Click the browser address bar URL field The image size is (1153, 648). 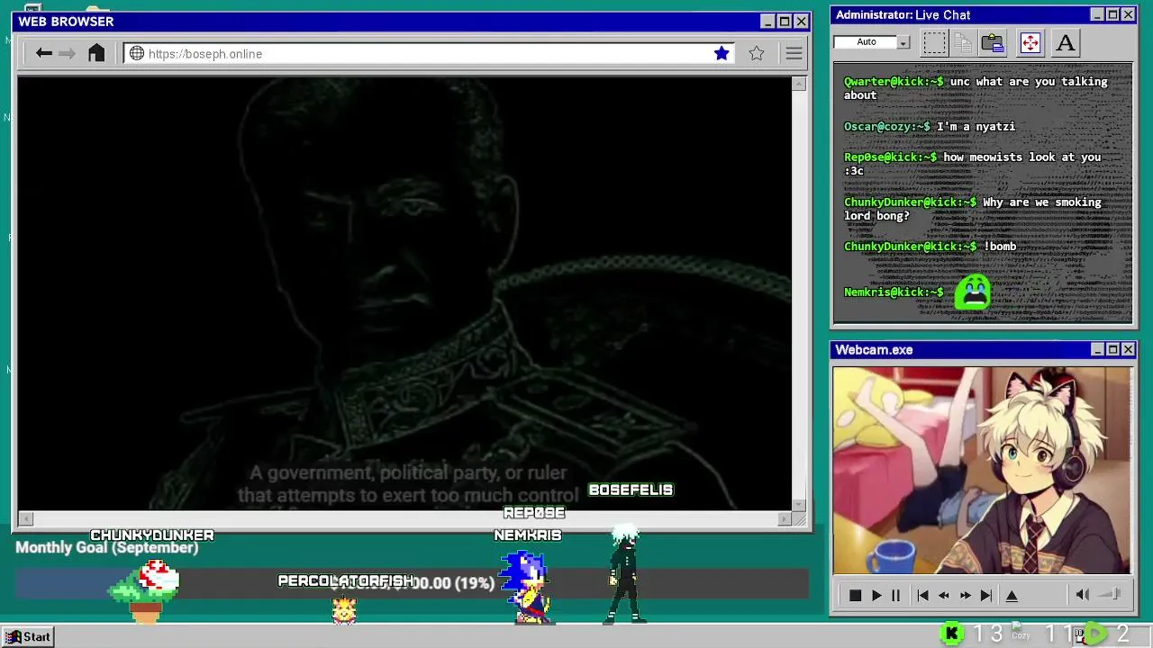point(429,53)
